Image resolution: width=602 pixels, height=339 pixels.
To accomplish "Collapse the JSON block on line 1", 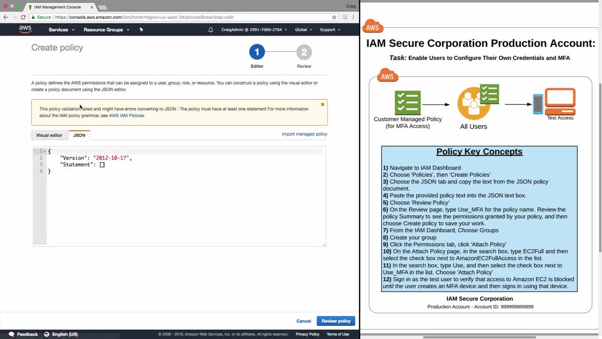I will [45, 151].
